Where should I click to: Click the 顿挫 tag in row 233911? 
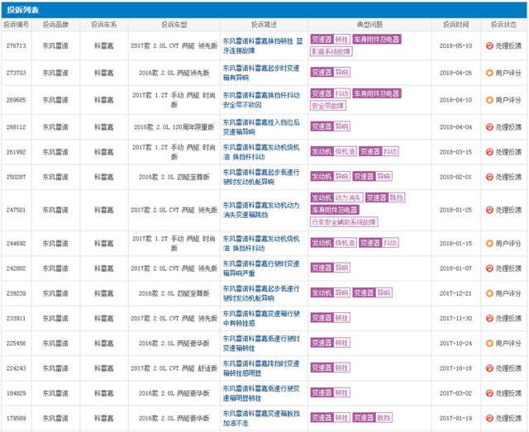(x=341, y=318)
